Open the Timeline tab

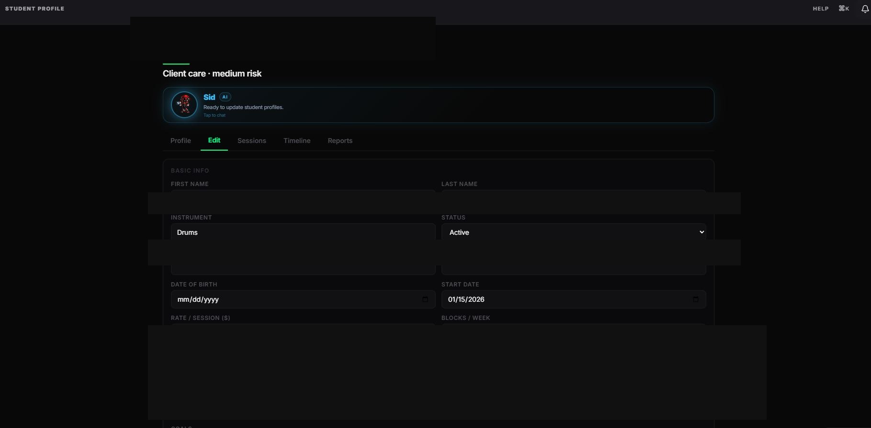point(297,141)
